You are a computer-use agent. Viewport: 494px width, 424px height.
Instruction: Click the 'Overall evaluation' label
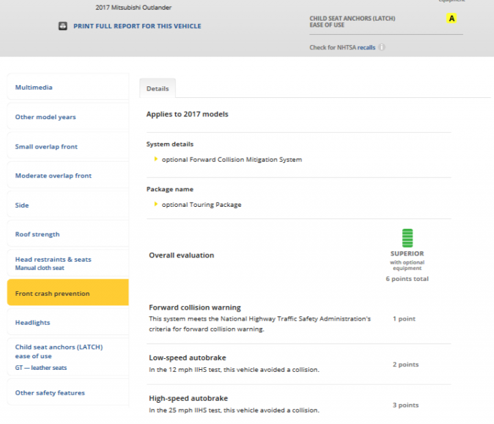[x=181, y=255]
